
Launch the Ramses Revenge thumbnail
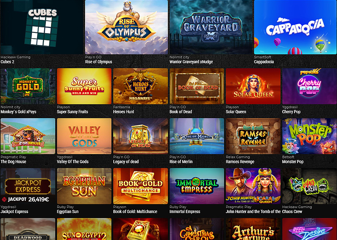253,136
